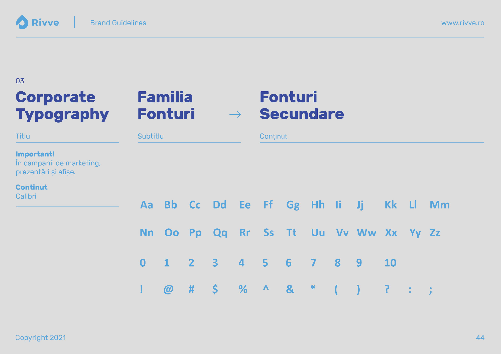Viewport: 501px width, 354px height.
Task: Click the Aa letter sample
Action: pyautogui.click(x=147, y=205)
